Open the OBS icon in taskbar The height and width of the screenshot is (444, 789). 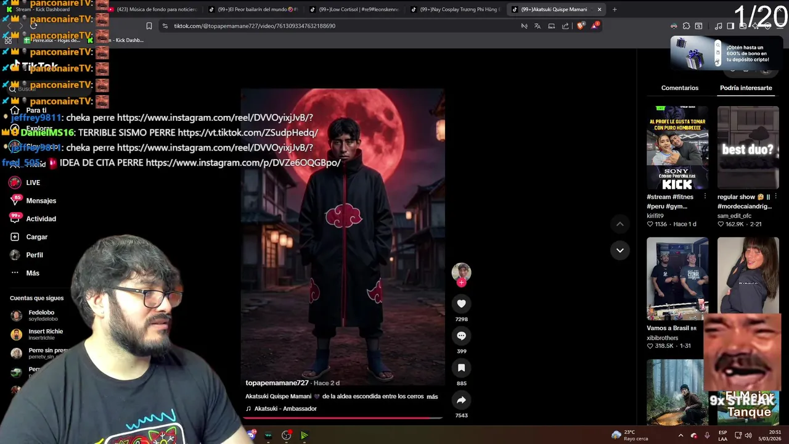pyautogui.click(x=287, y=435)
